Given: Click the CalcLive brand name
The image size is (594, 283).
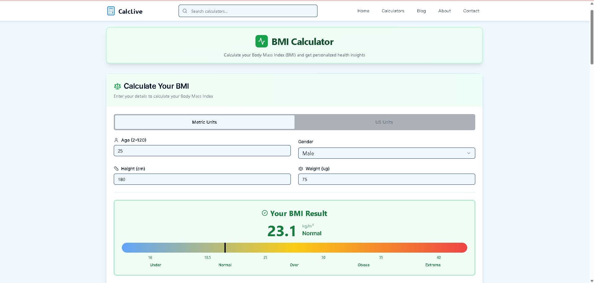Looking at the screenshot, I should [131, 11].
